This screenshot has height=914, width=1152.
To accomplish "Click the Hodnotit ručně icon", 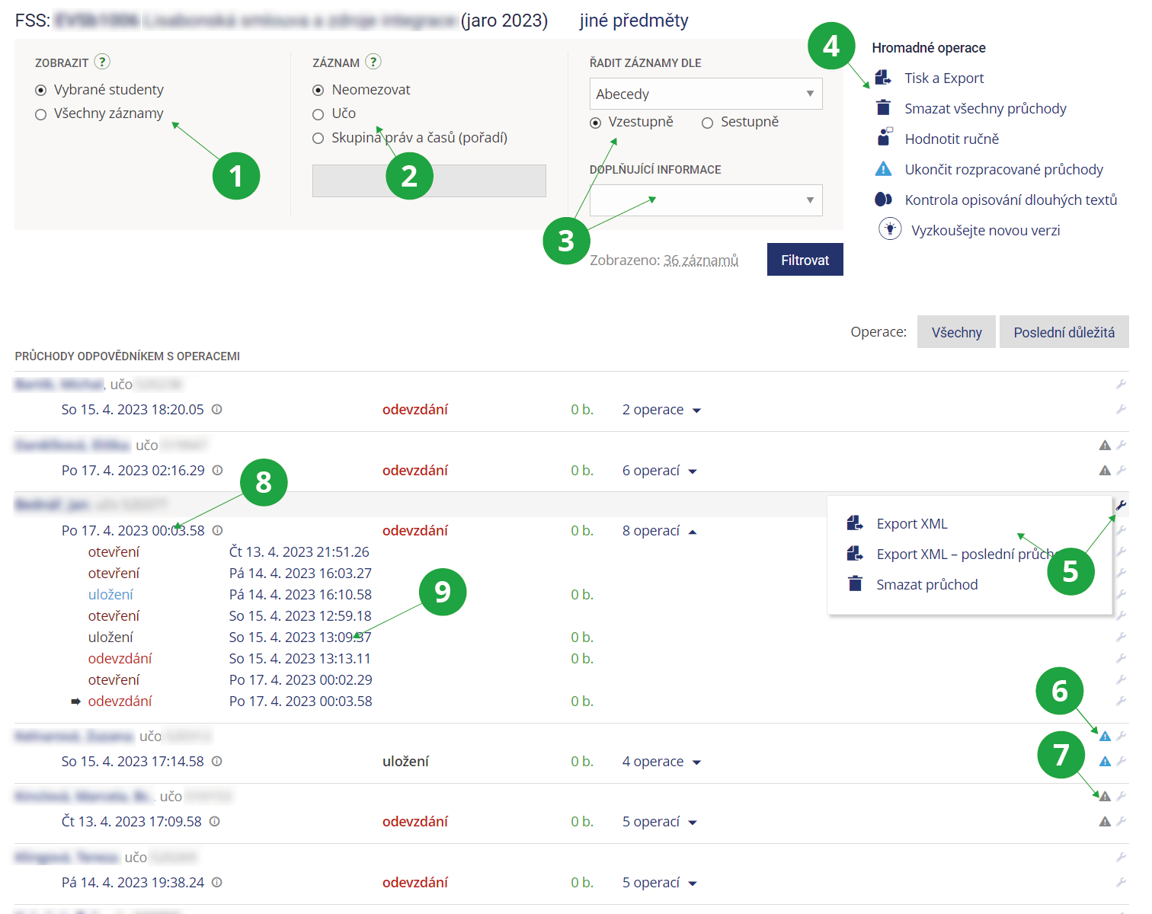I will (883, 138).
